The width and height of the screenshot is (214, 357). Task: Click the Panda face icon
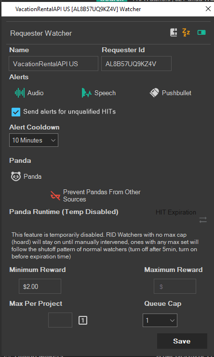pos(16,176)
